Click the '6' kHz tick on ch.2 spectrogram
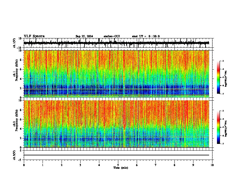The height and width of the screenshot is (185, 239). point(21,119)
